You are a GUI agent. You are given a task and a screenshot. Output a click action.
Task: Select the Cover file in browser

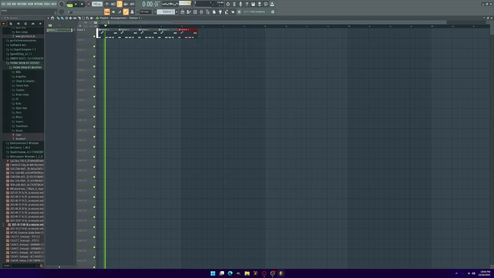tap(19, 135)
